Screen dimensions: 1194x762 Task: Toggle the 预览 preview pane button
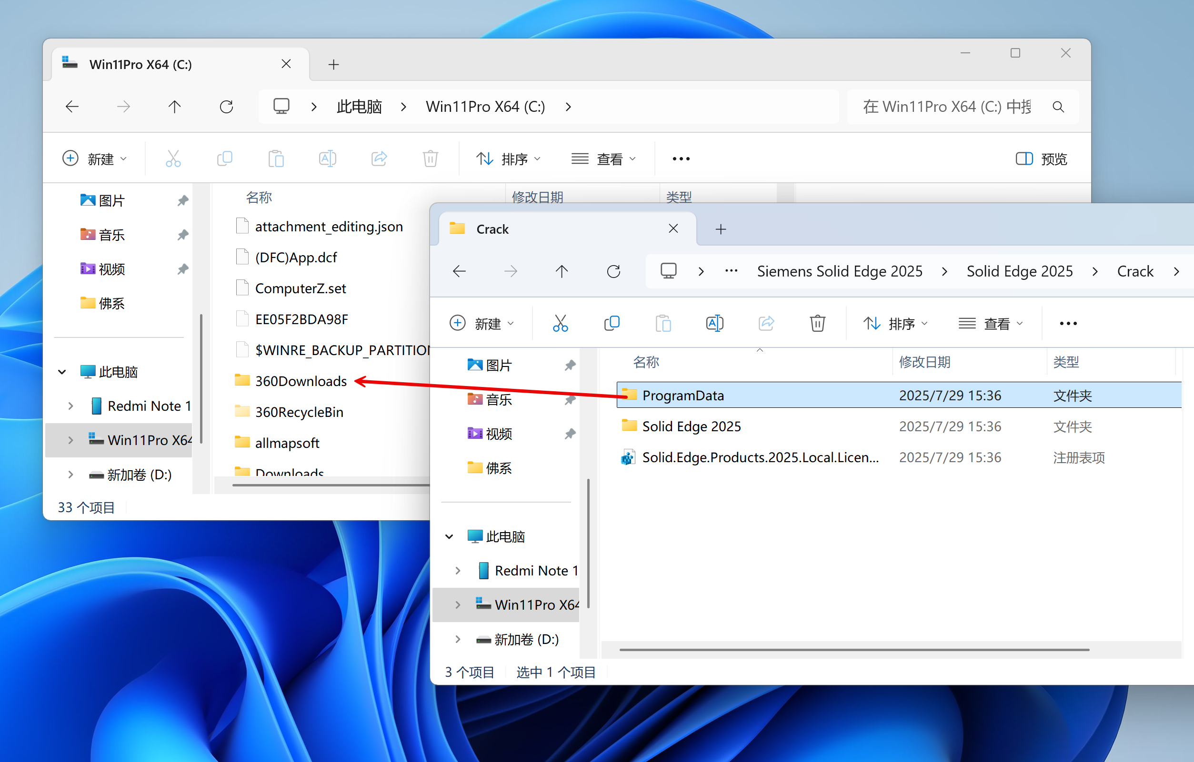(1041, 159)
